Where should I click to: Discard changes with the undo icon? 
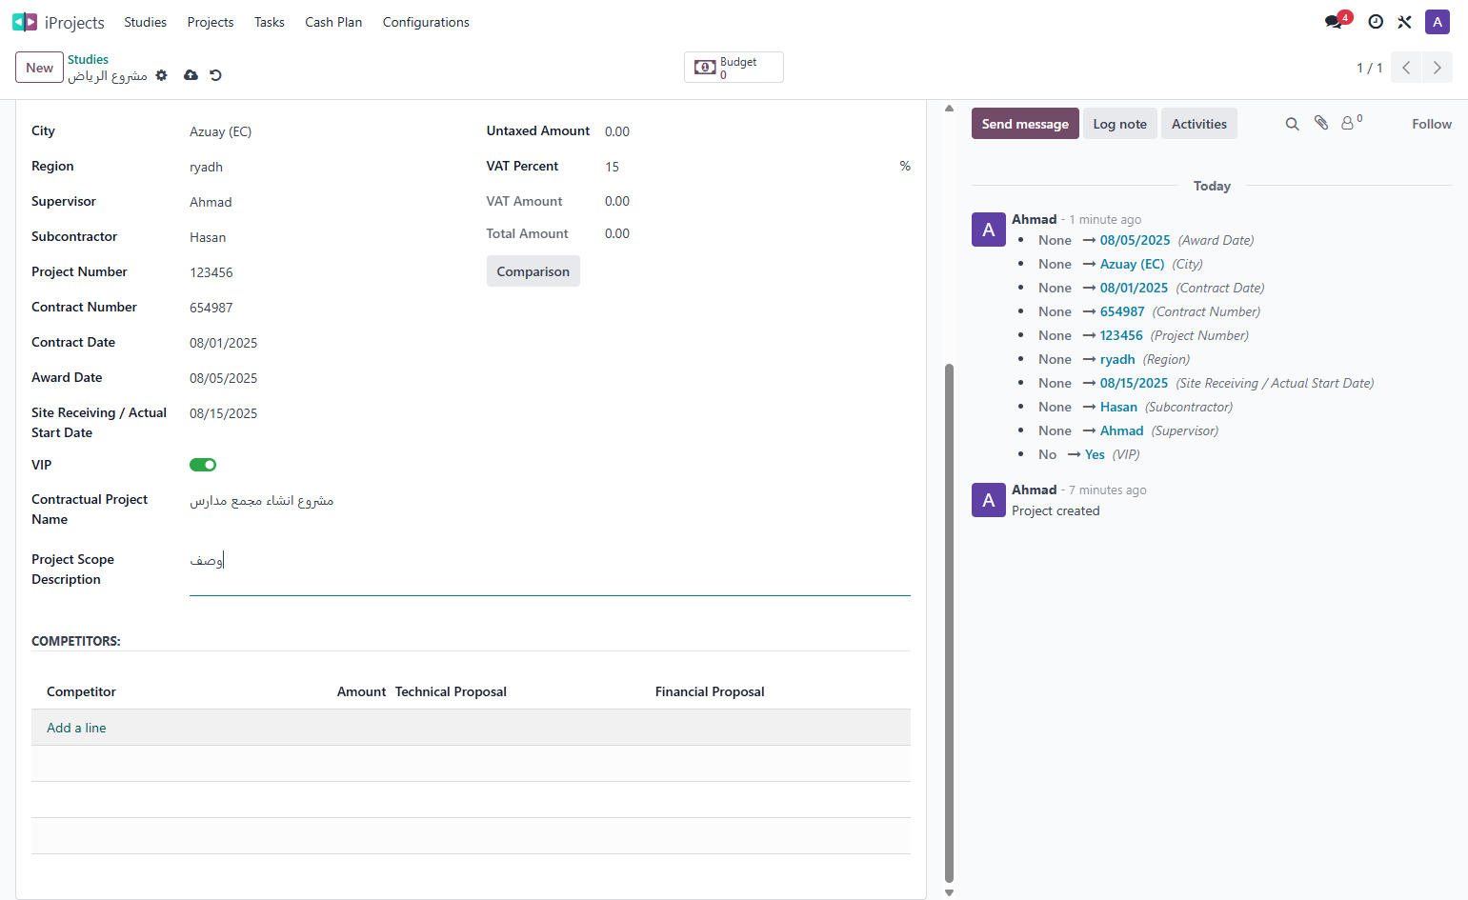pyautogui.click(x=216, y=75)
